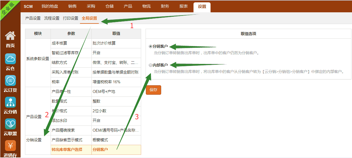Open the 报表 top menu
Screen dimensions: 352x158
click(x=183, y=6)
